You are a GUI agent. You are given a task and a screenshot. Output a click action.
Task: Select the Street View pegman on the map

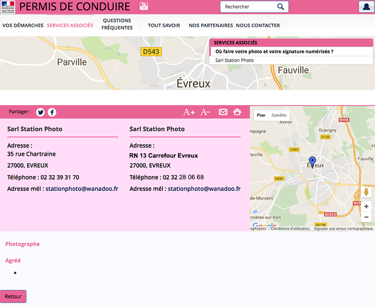click(x=366, y=192)
